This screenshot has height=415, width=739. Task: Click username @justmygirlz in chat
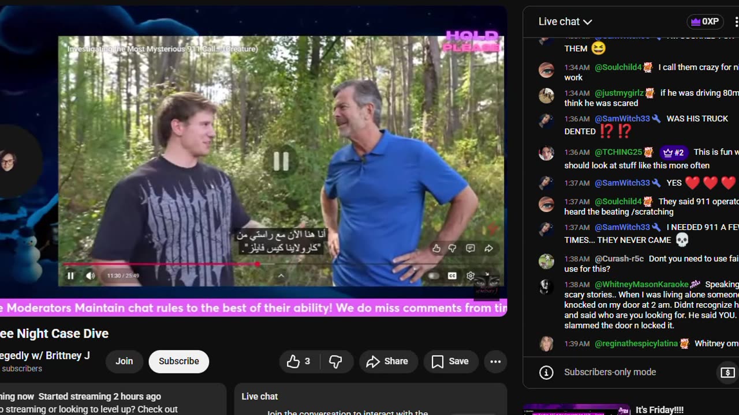[x=619, y=93]
